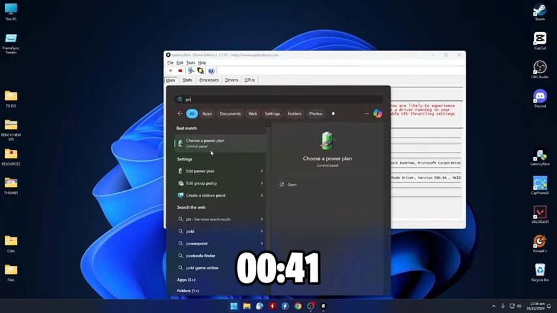Click the search text input field

click(279, 100)
